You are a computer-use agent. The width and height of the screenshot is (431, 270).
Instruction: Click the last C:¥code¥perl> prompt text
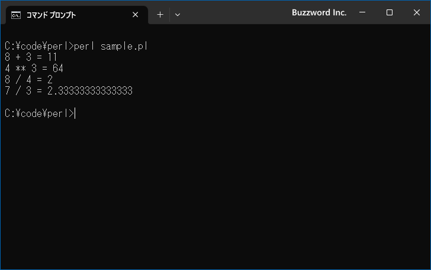click(x=39, y=113)
